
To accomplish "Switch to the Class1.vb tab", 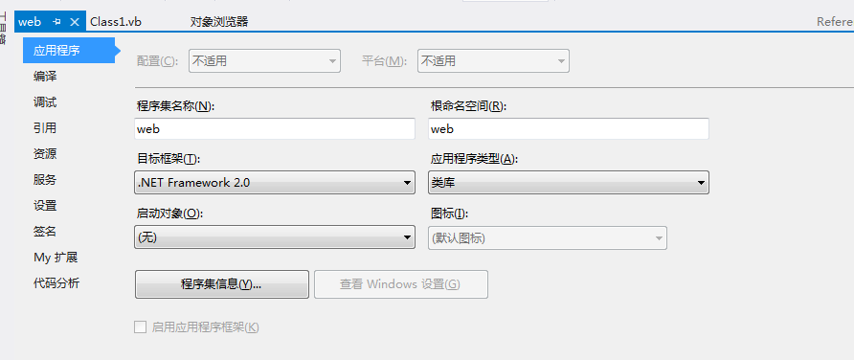I will click(116, 22).
